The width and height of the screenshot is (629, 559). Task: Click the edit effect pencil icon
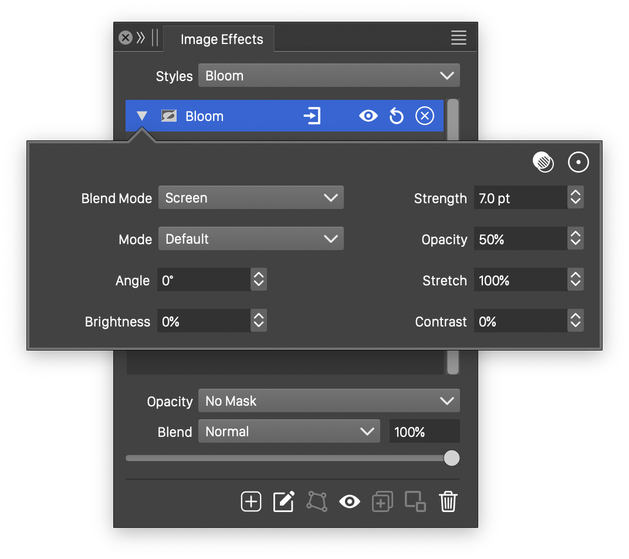coord(284,501)
